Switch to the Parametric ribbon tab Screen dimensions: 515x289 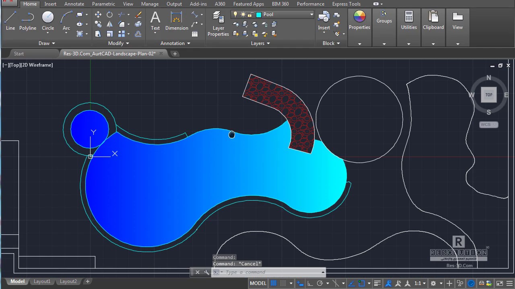[x=103, y=4]
